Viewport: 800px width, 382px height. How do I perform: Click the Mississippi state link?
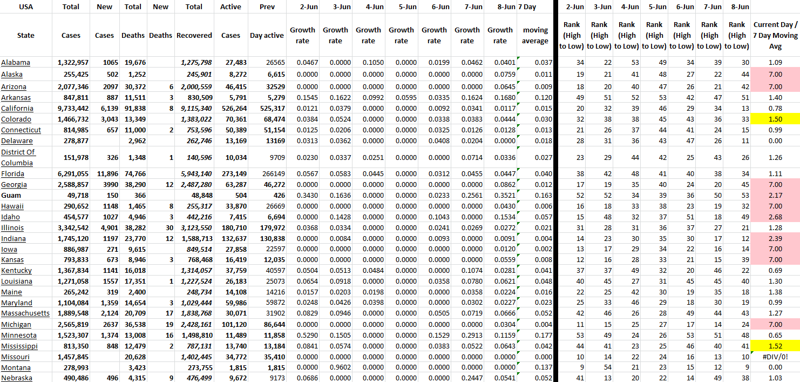pos(19,346)
